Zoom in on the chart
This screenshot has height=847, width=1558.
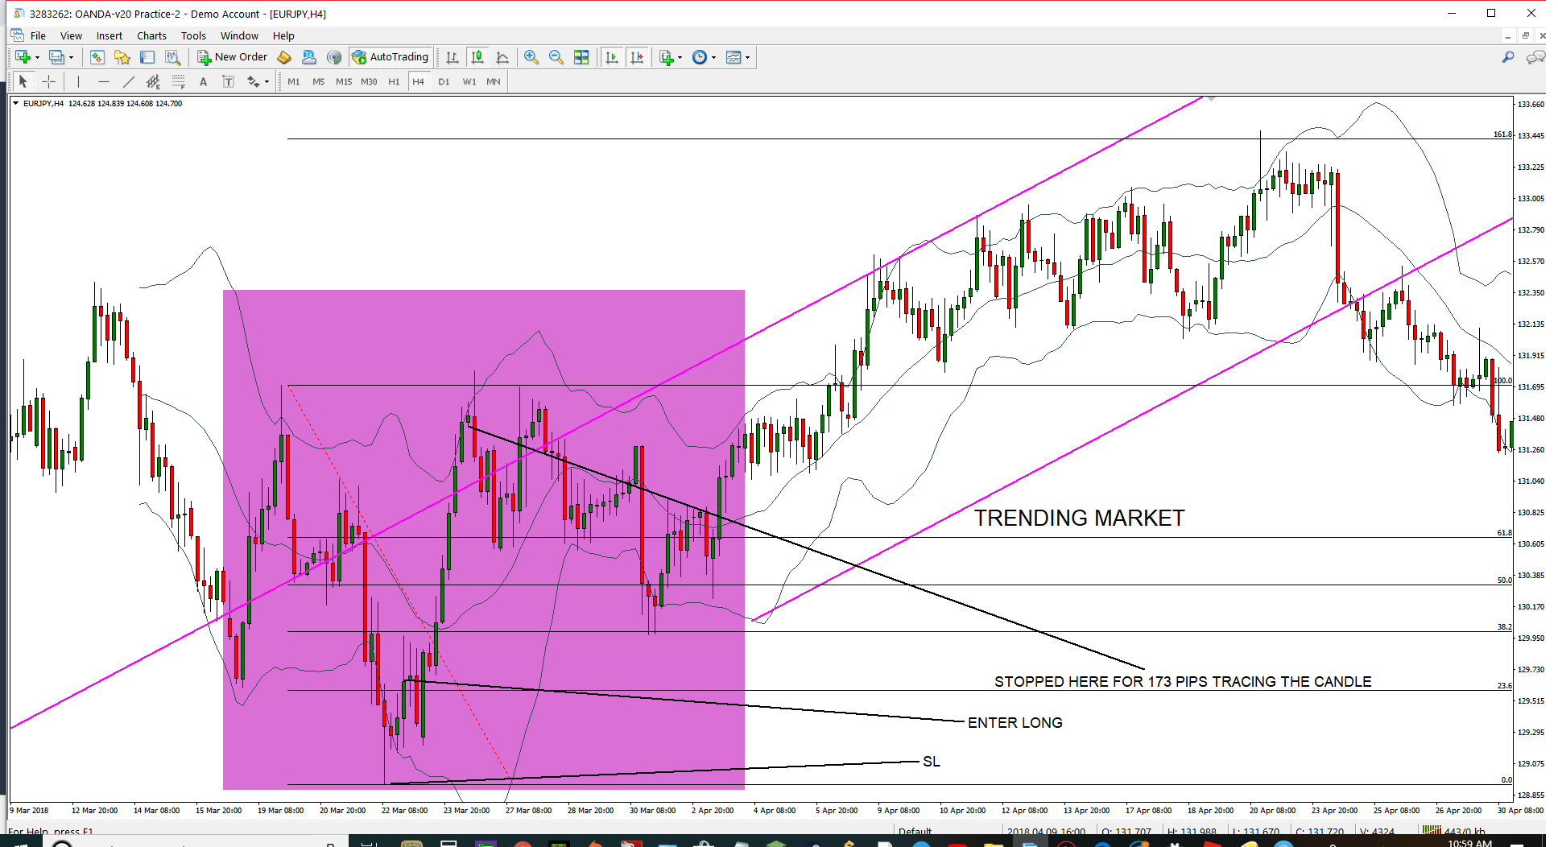pyautogui.click(x=531, y=57)
